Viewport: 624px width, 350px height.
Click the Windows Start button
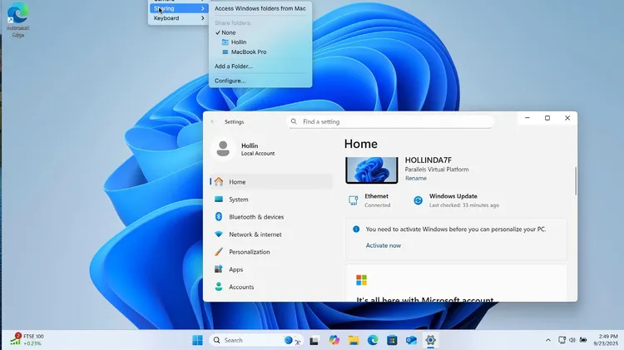pyautogui.click(x=197, y=340)
